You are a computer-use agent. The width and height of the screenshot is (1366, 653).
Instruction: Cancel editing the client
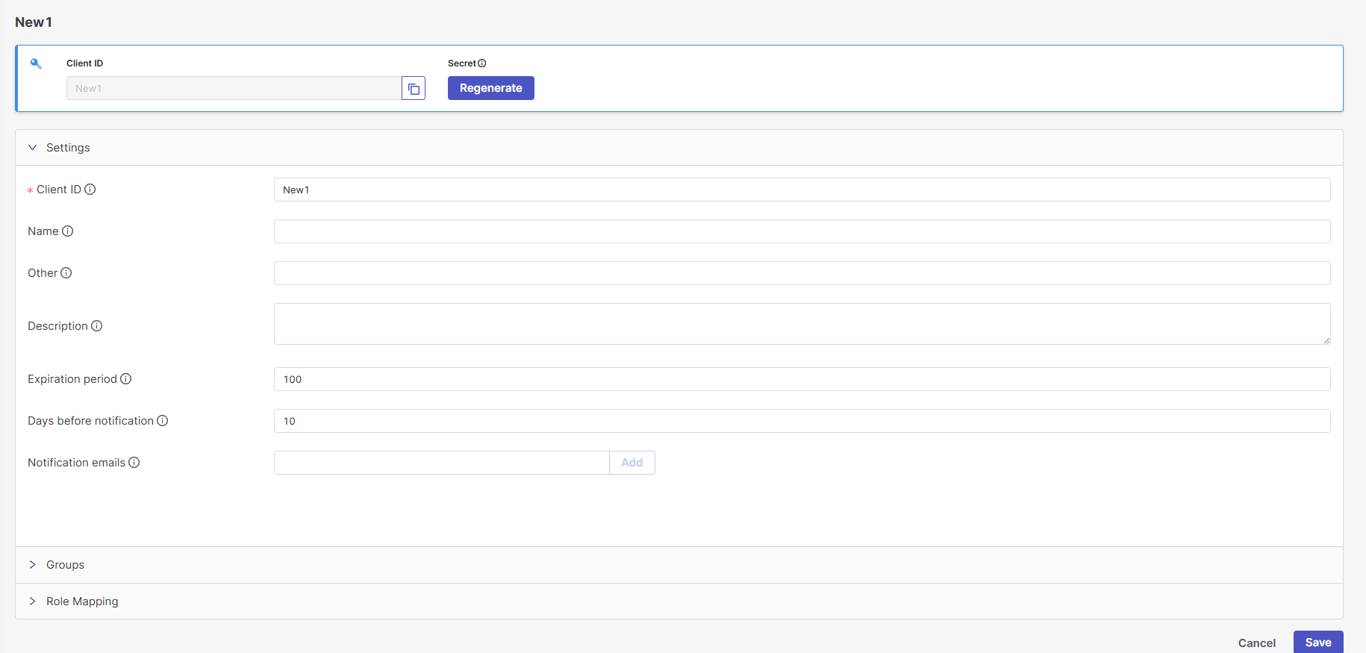(1256, 643)
